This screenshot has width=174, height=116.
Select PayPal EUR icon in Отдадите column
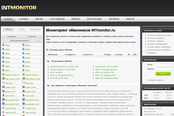(x=3, y=108)
